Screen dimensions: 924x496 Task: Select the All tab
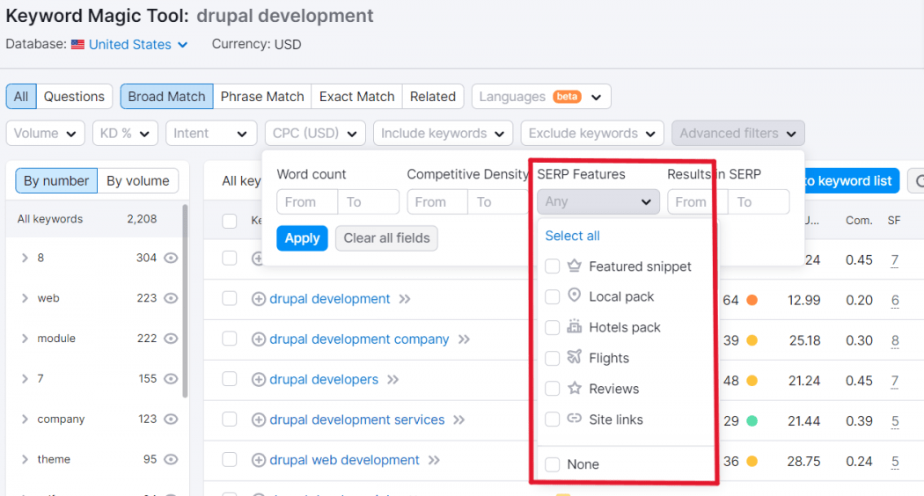coord(21,97)
